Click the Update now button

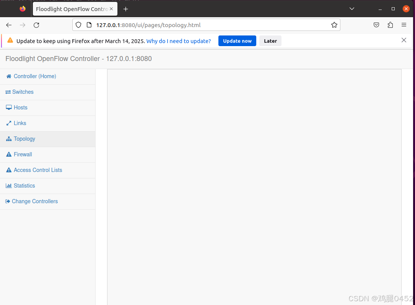(237, 41)
